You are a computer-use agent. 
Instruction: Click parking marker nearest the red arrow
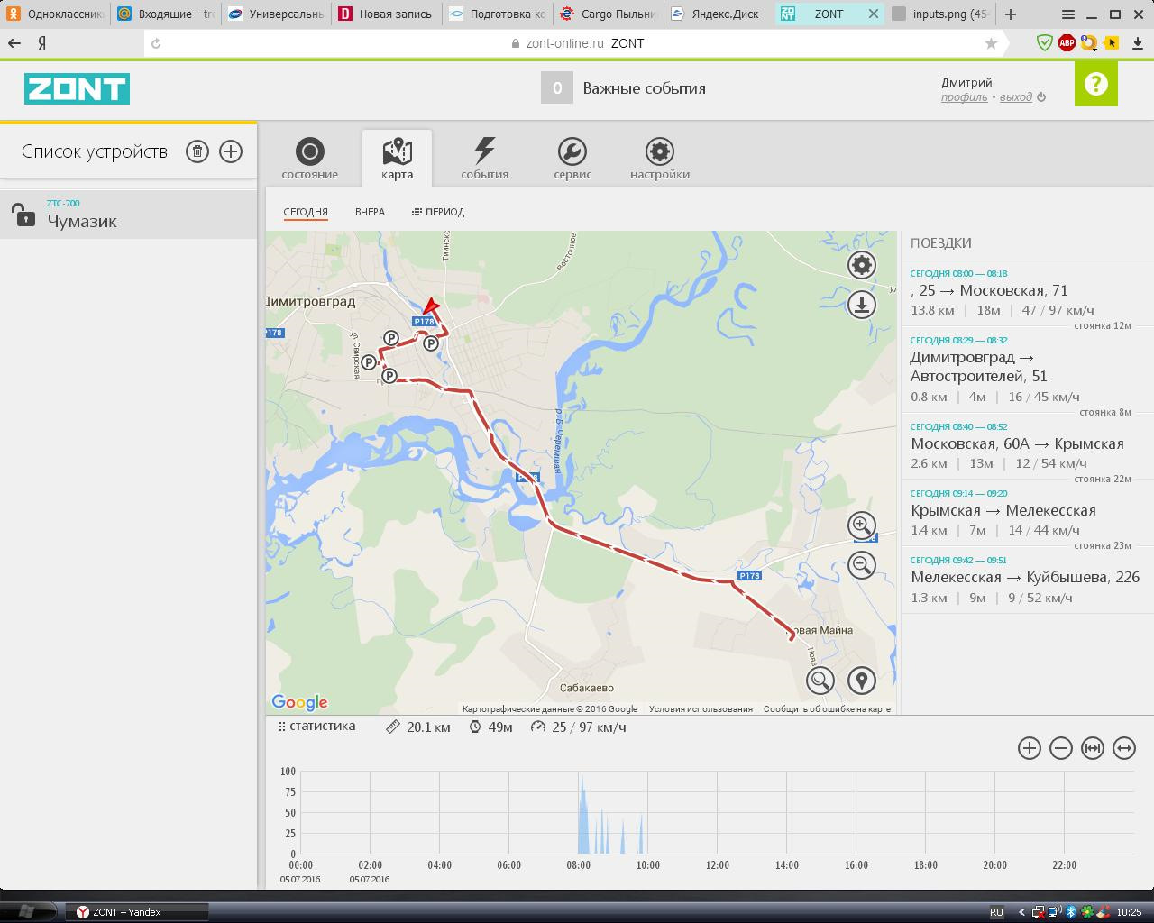tap(431, 343)
